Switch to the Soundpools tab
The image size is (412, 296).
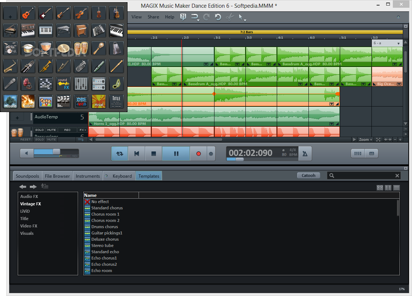point(27,176)
